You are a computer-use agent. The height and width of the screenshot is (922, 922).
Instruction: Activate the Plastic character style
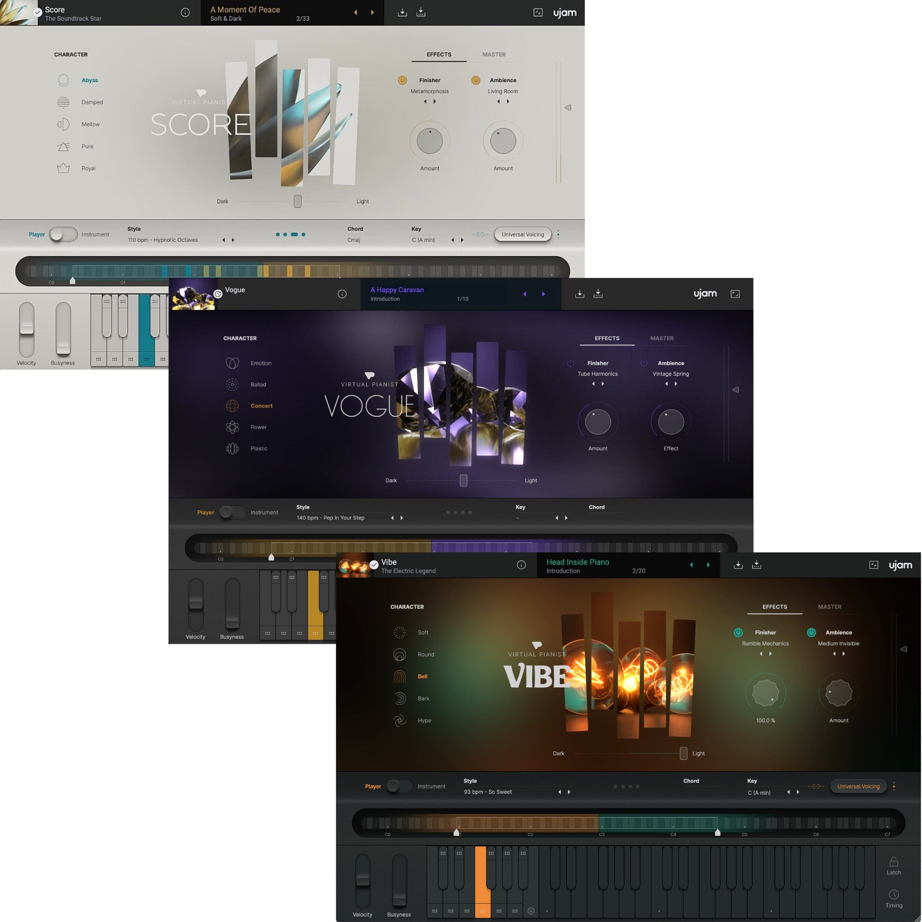pyautogui.click(x=260, y=449)
